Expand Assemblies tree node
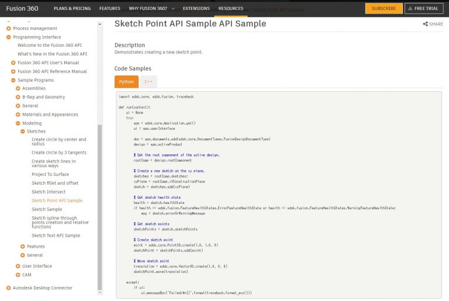 click(18, 88)
